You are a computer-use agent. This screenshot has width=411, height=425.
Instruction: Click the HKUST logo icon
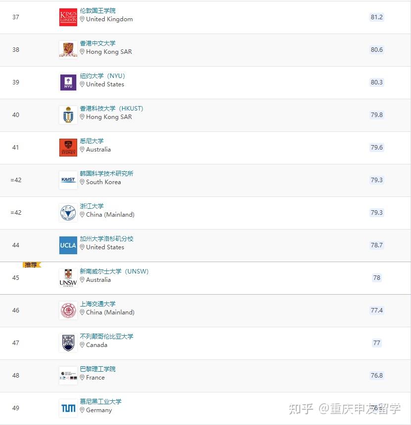(68, 115)
